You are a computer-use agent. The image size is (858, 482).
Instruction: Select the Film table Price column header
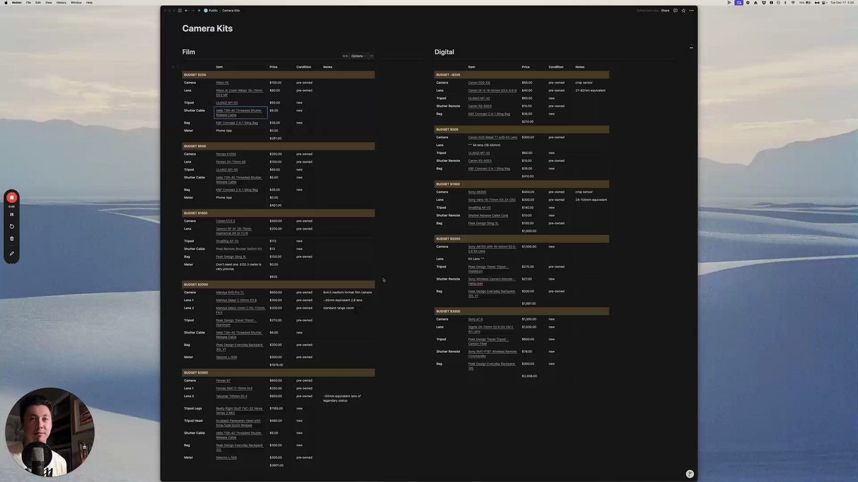(x=273, y=67)
